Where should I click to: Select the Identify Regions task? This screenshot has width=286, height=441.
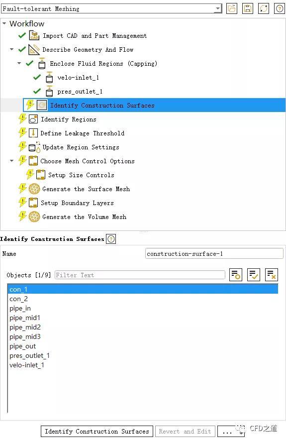tap(68, 119)
